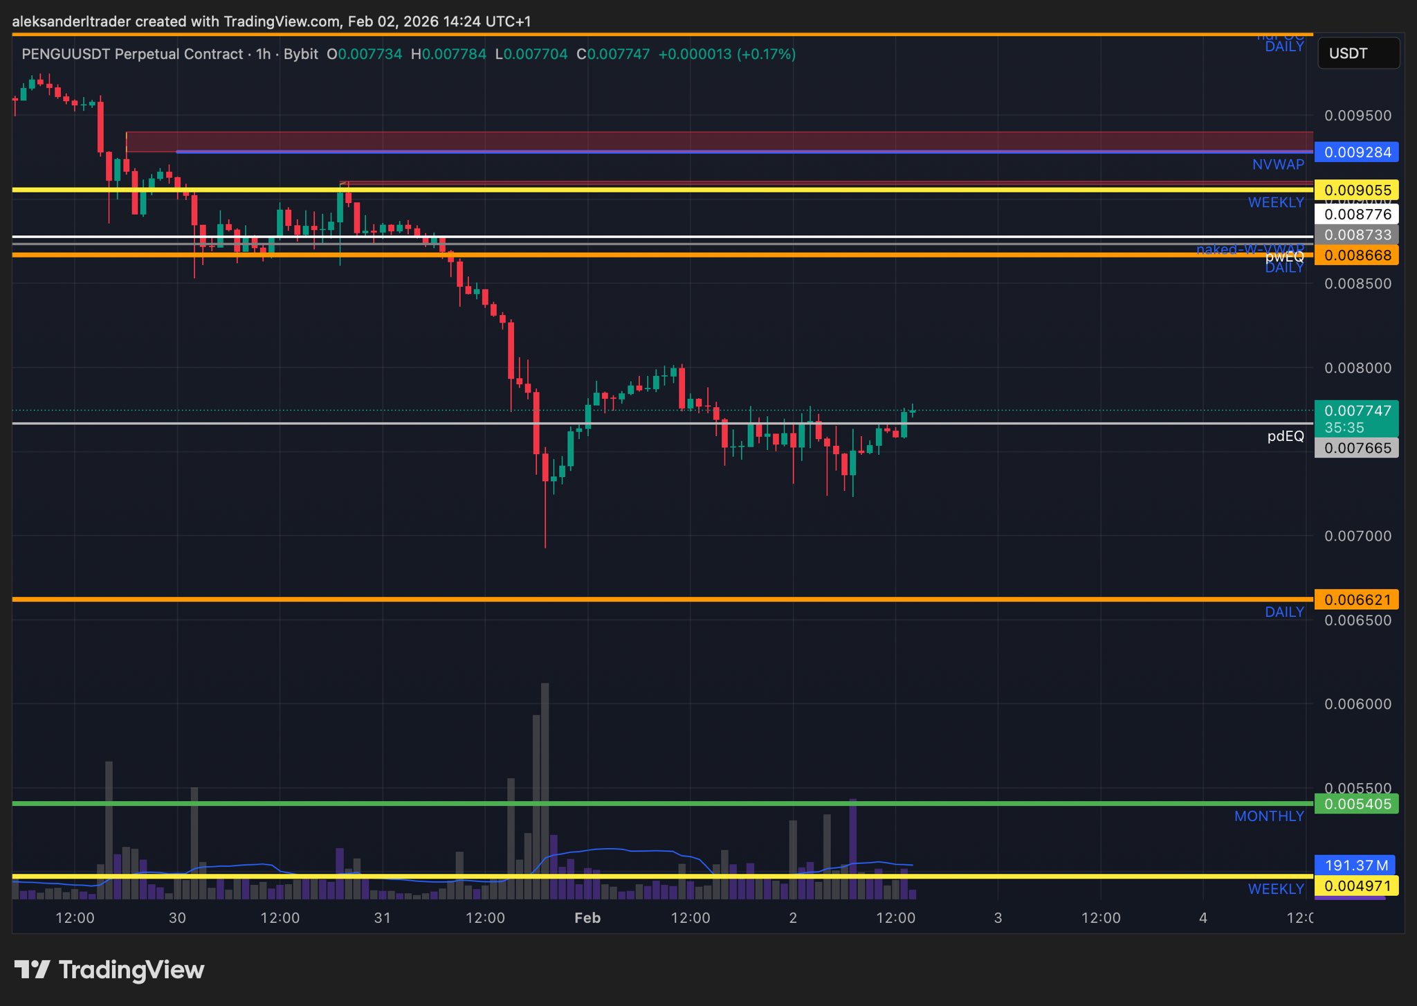Click the MONTHLY level text label
The width and height of the screenshot is (1417, 1006).
(1268, 816)
